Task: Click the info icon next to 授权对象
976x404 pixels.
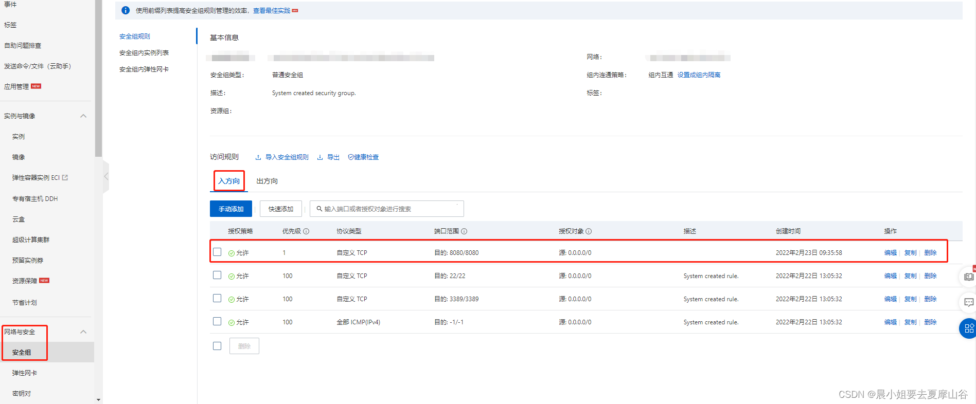Action: [589, 231]
